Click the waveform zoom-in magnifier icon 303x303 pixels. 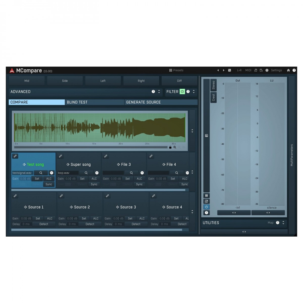pos(175,147)
